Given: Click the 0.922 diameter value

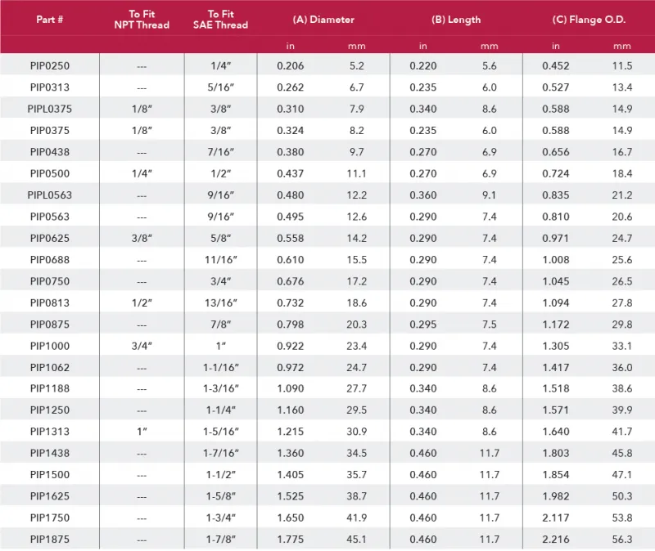Looking at the screenshot, I should (291, 345).
